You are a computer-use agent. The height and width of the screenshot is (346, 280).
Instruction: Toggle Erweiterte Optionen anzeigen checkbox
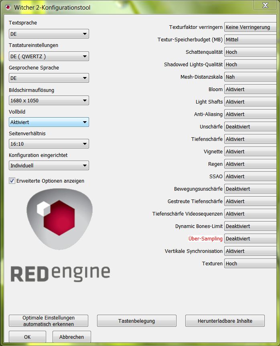[x=12, y=181]
